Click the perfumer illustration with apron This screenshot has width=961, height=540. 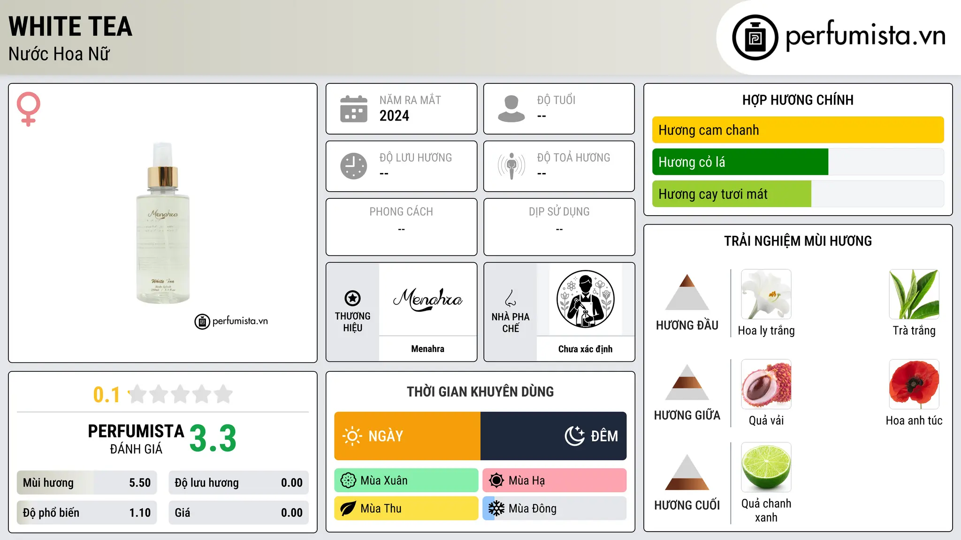[585, 299]
